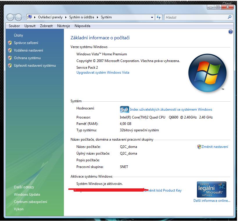Click Další informace online link
This screenshot has height=221, width=244.
(x=212, y=201)
